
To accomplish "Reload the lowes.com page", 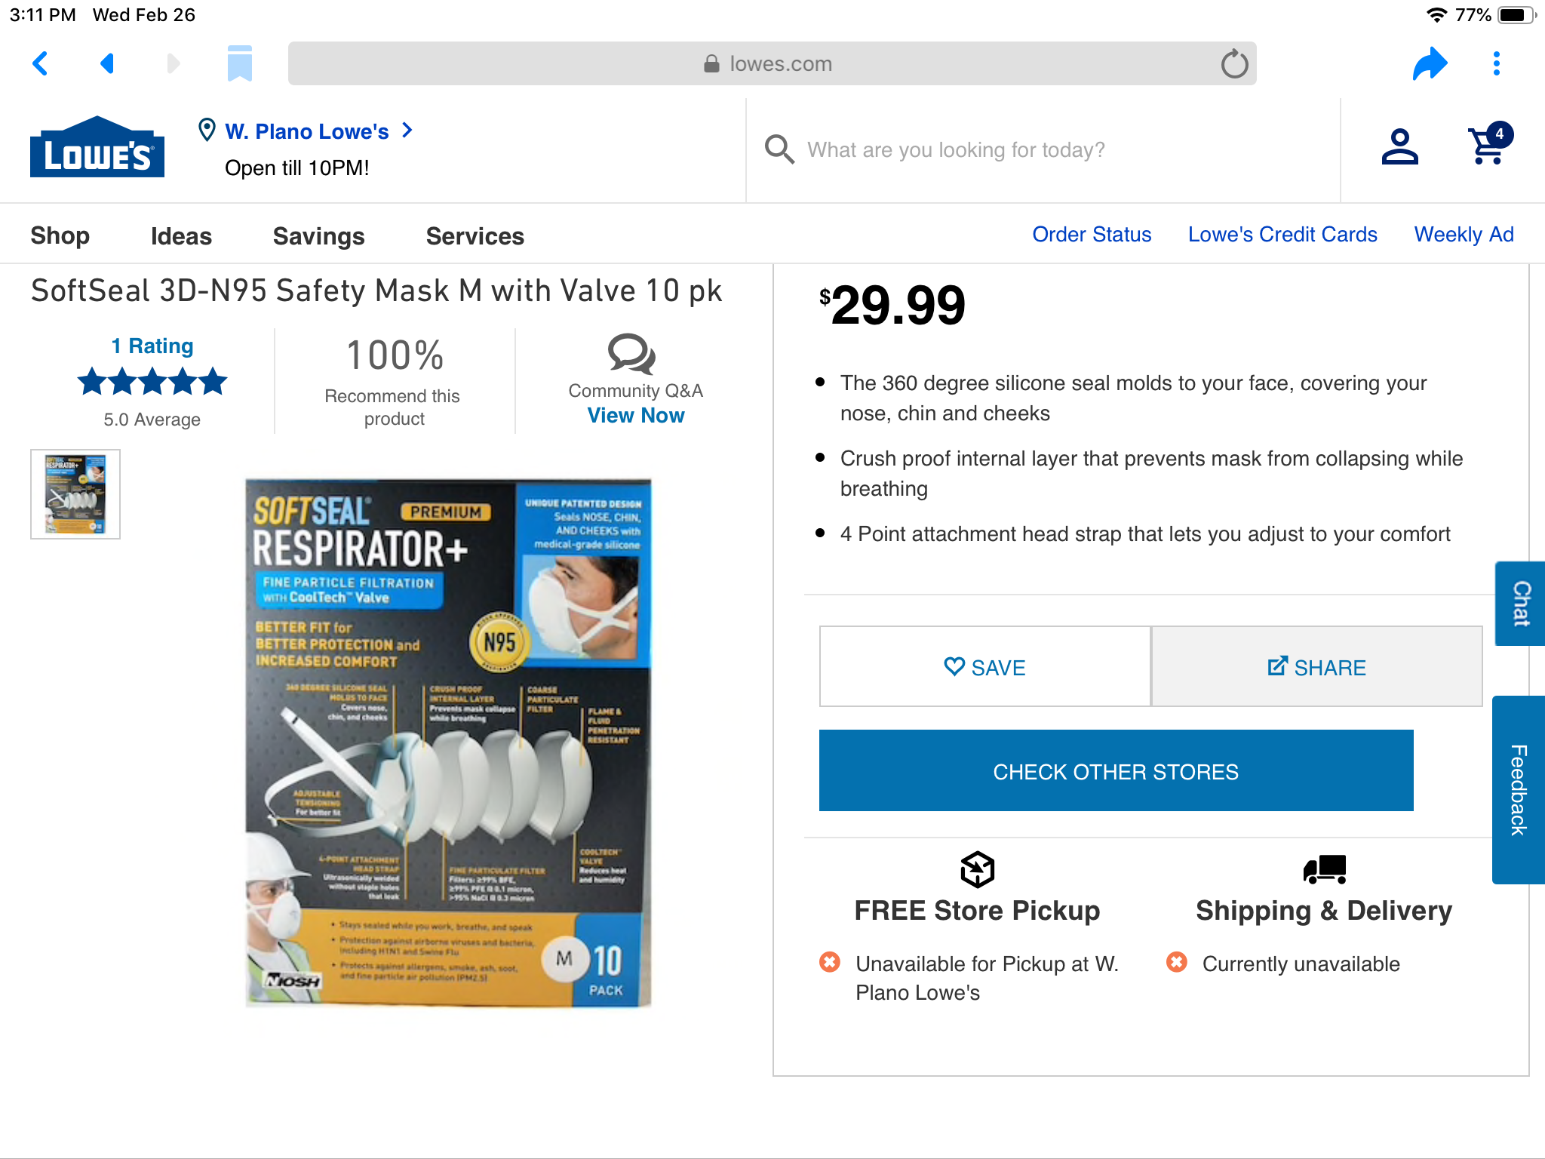I will point(1234,64).
